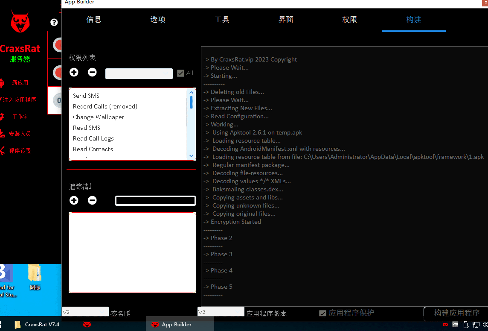Select the 图标 folder on the desktop
This screenshot has width=488, height=331.
(x=35, y=277)
